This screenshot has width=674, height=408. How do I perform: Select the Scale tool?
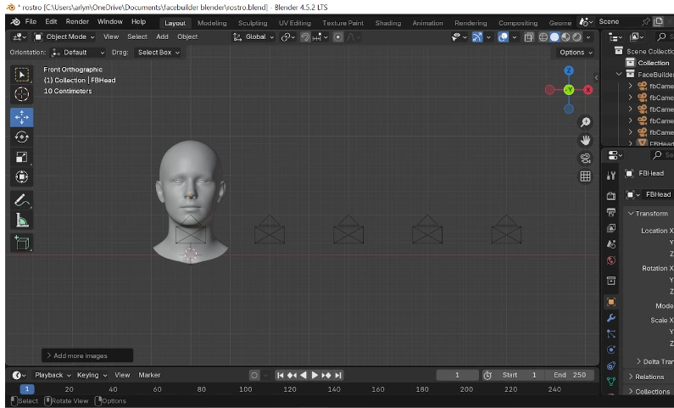(x=22, y=157)
